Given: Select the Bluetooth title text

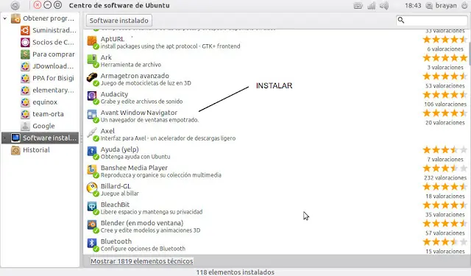Looking at the screenshot, I should pos(116,241).
